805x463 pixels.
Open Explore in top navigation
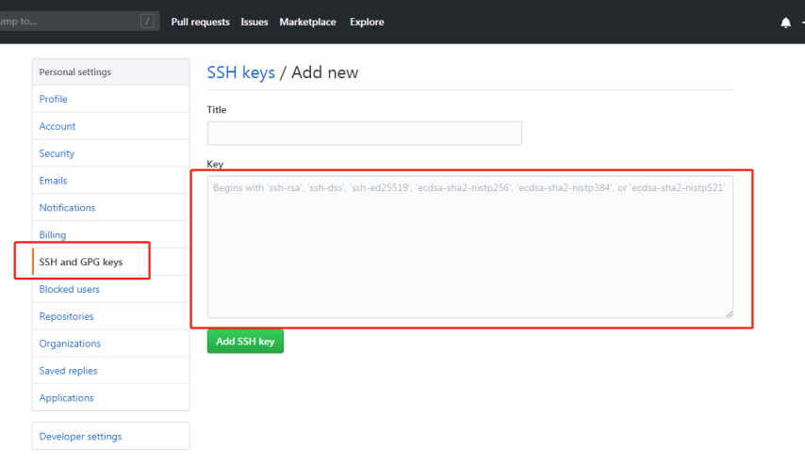(x=367, y=22)
